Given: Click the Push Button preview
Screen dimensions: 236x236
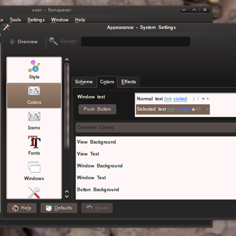Looking at the screenshot, I should (x=97, y=109).
